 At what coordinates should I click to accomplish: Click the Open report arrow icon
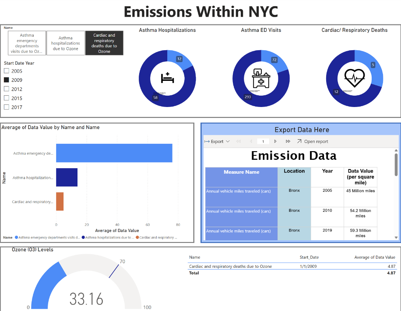point(299,141)
